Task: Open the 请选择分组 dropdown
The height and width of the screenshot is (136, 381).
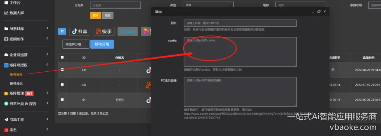Action: [76, 44]
